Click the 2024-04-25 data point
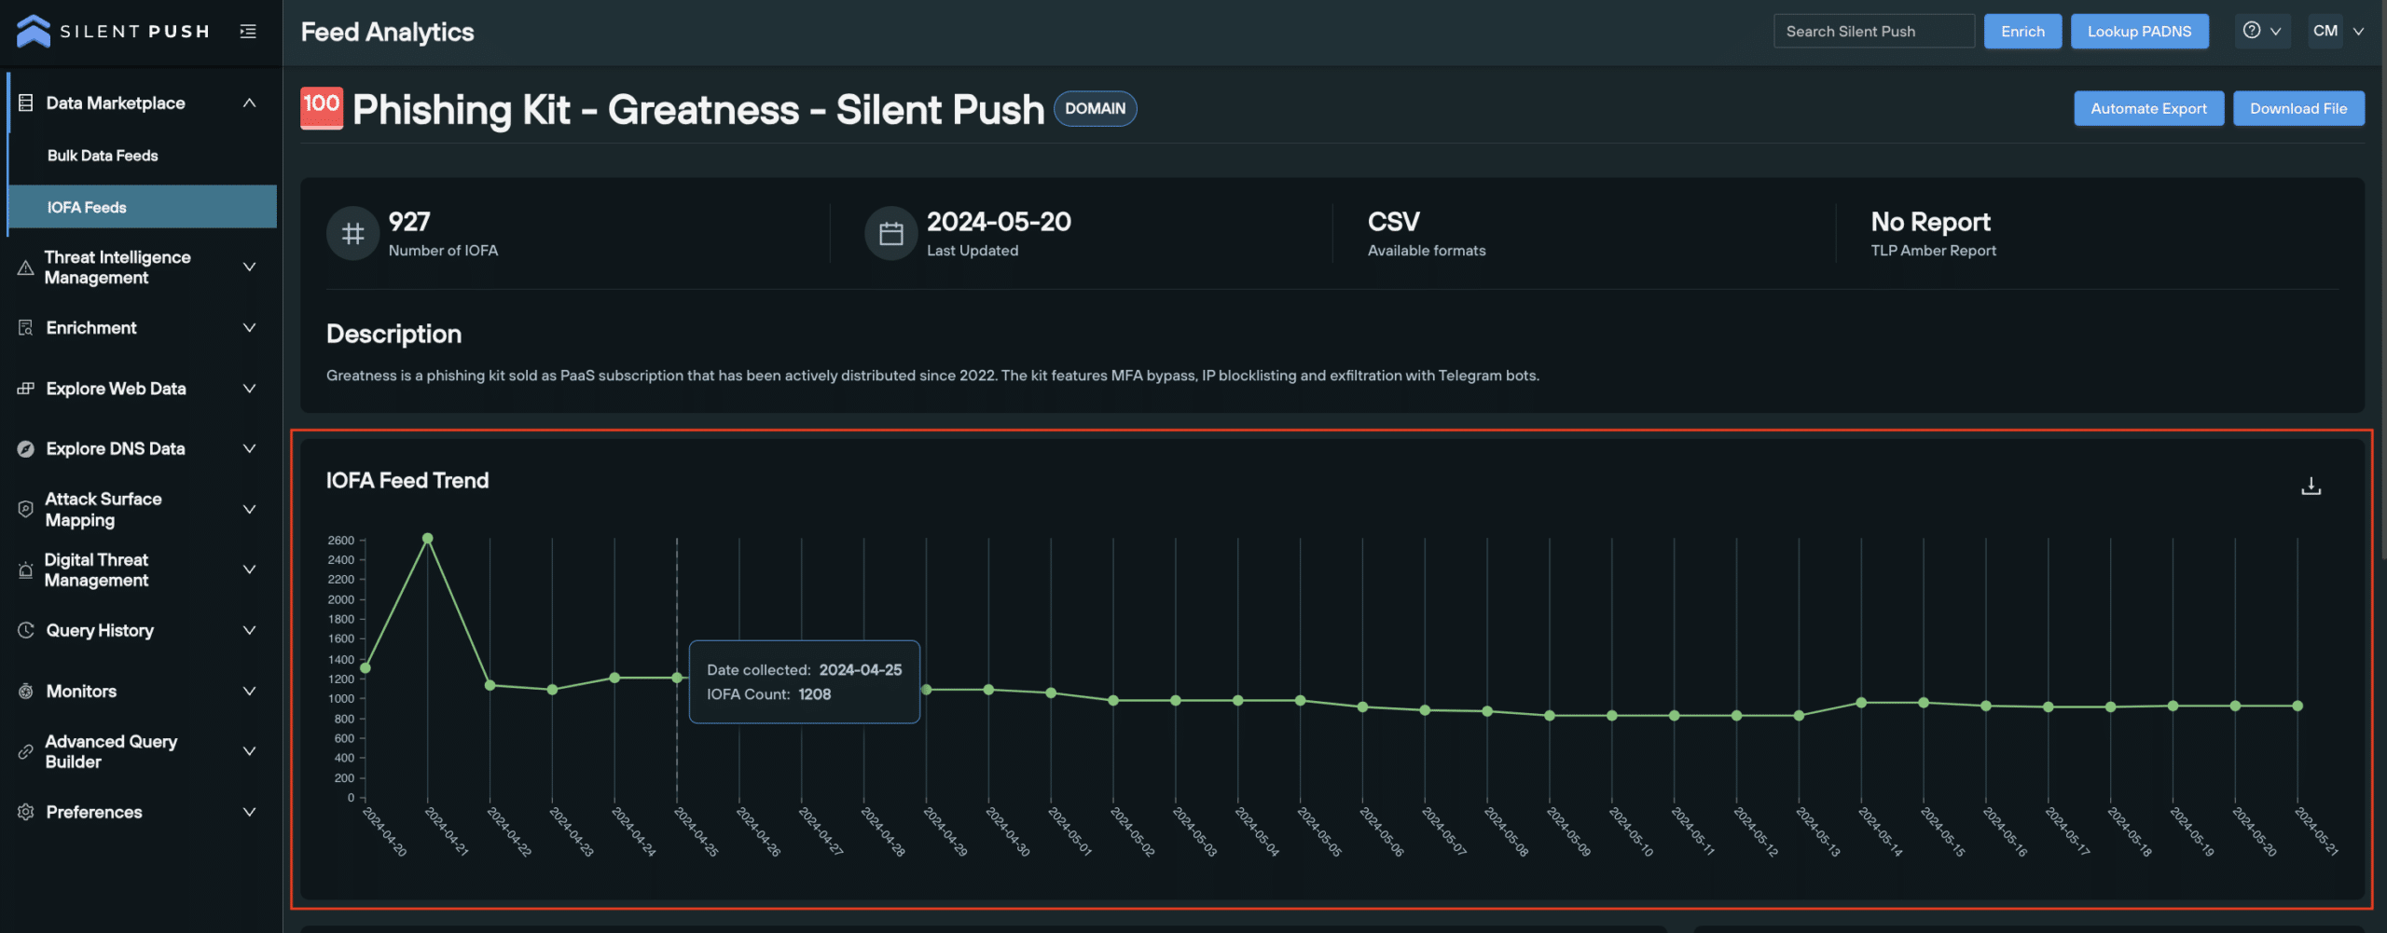 pyautogui.click(x=677, y=678)
